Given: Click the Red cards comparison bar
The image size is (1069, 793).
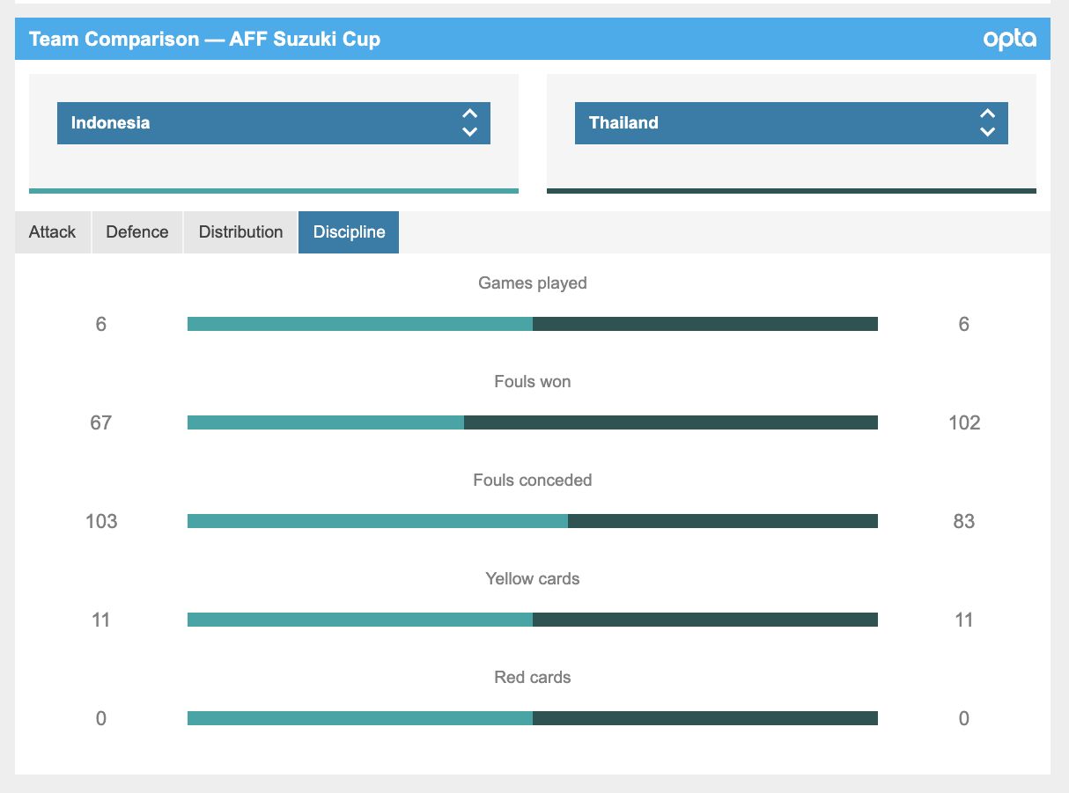Looking at the screenshot, I should [533, 718].
